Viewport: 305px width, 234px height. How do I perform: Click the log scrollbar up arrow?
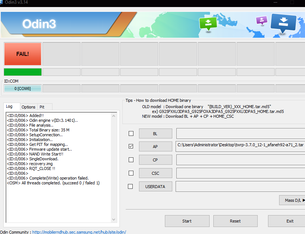click(x=114, y=116)
